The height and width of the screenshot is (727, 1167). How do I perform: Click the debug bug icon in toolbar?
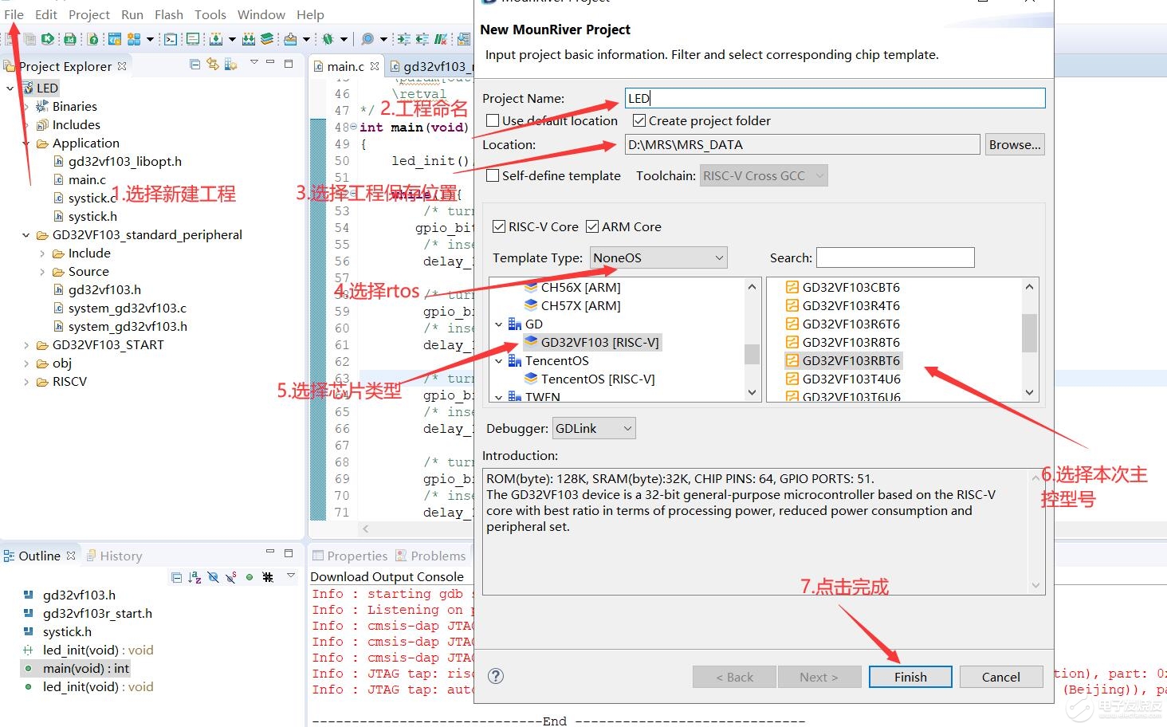point(327,39)
